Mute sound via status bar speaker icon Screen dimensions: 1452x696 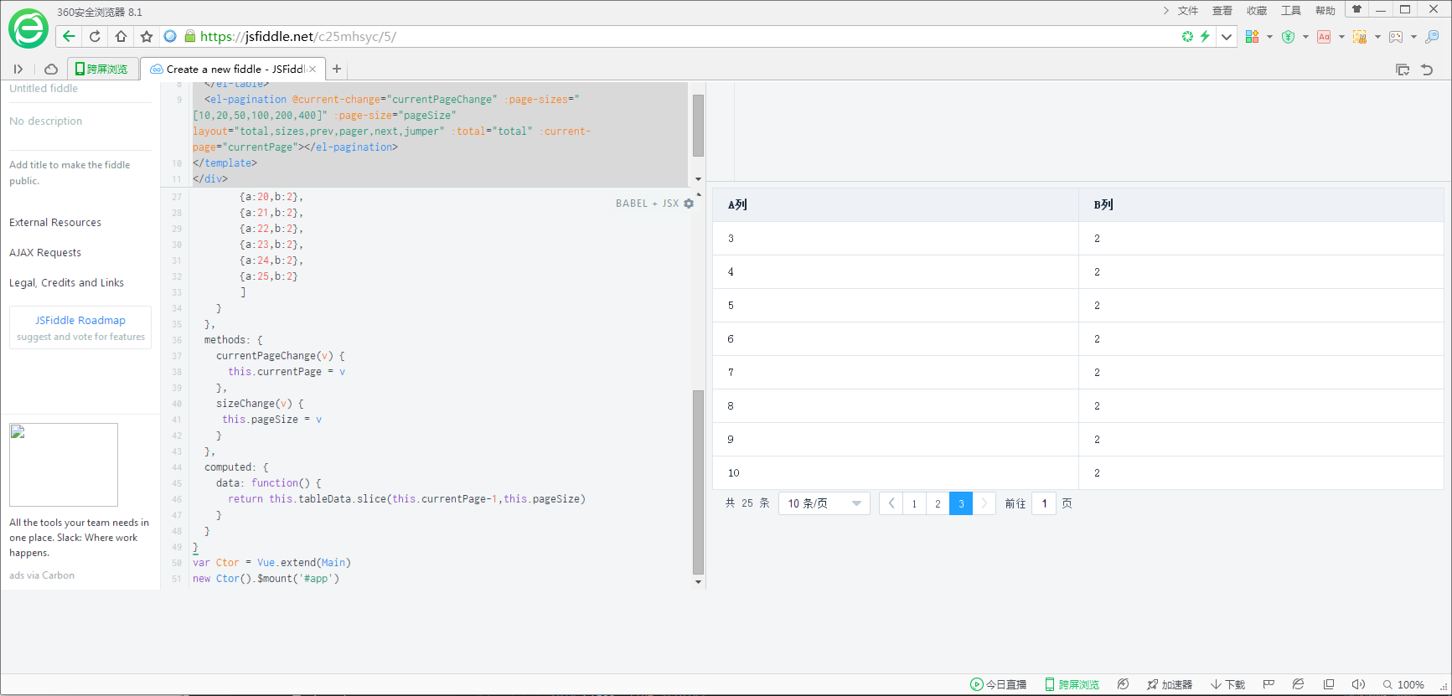(1358, 684)
